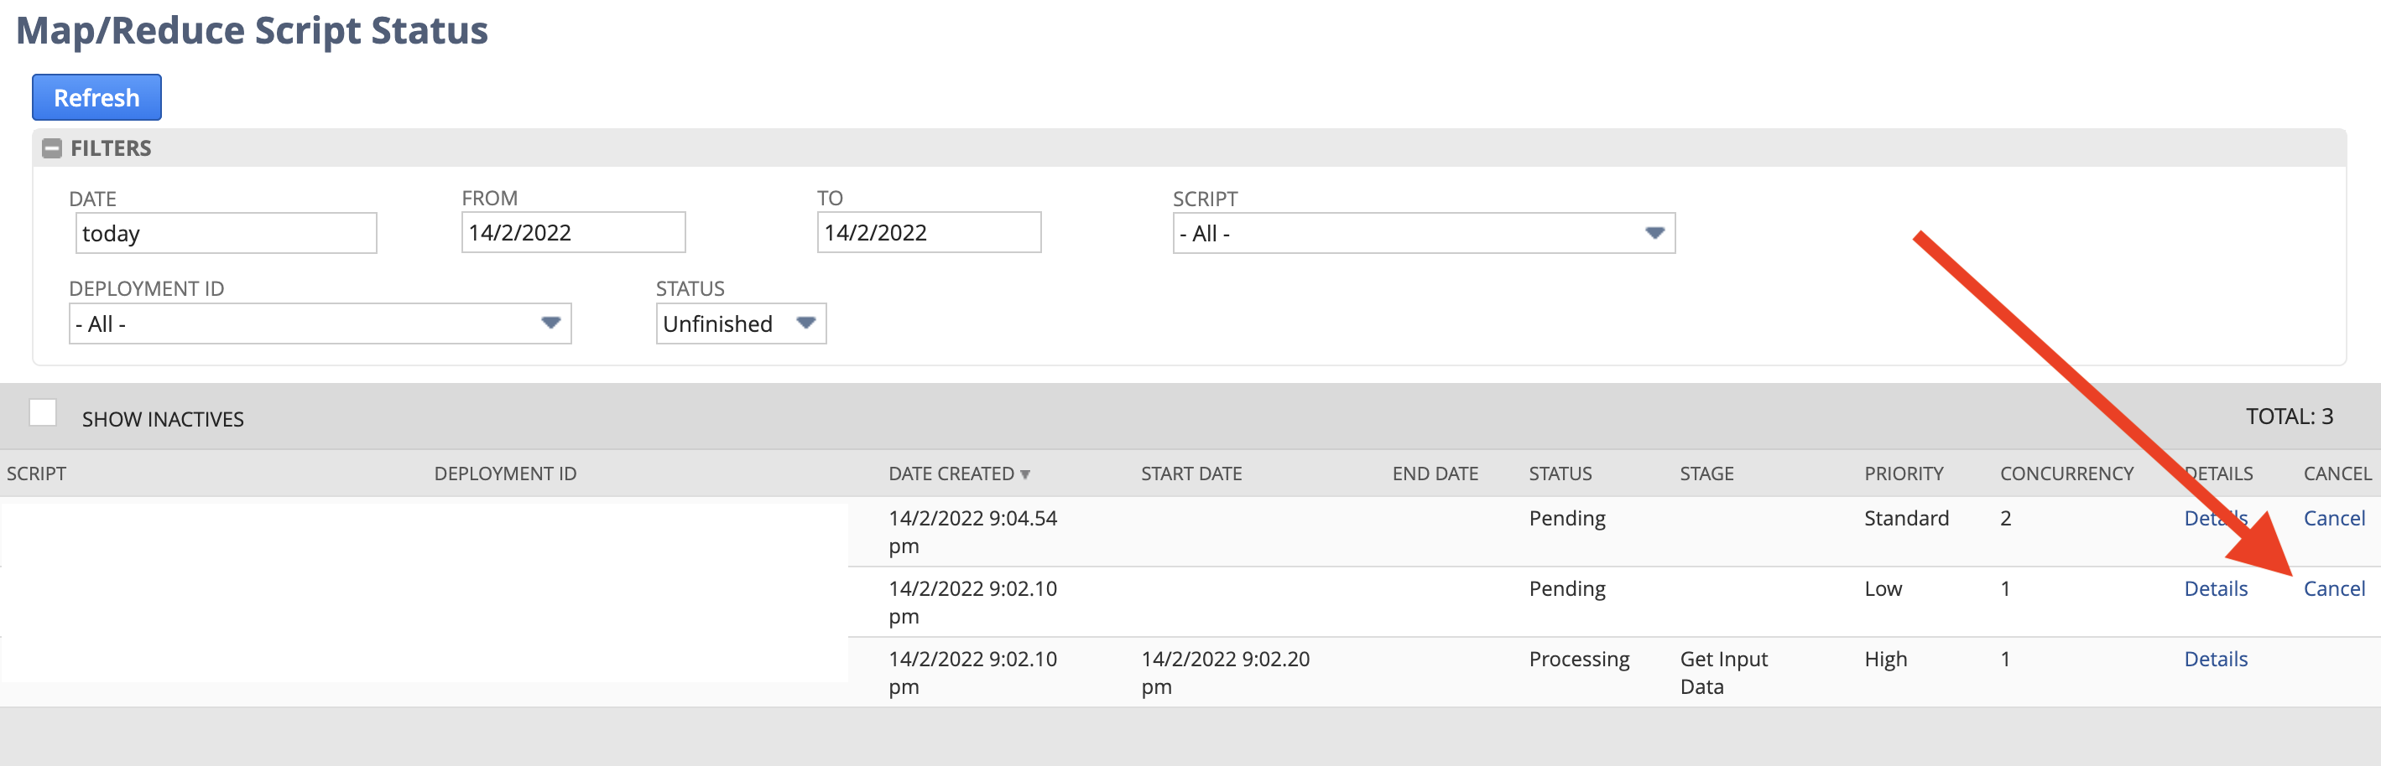The width and height of the screenshot is (2381, 766).
Task: Open the Deployment ID filter dropdown
Action: tap(320, 324)
